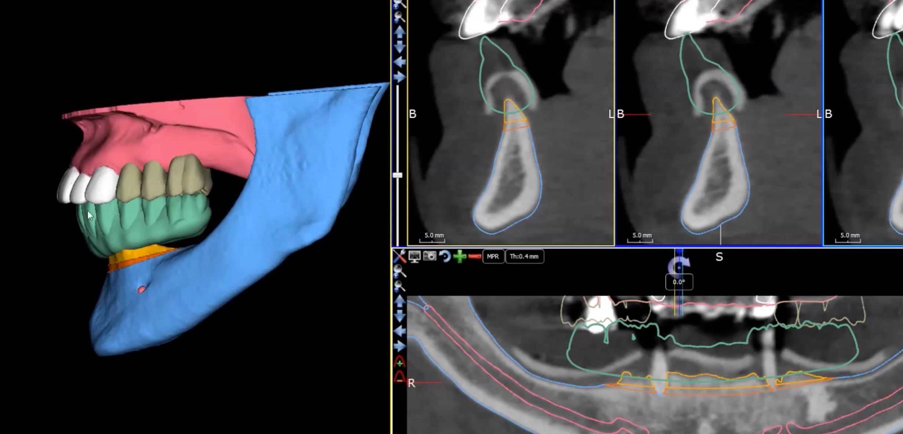
Task: Step the cross-section view right
Action: pyautogui.click(x=399, y=77)
